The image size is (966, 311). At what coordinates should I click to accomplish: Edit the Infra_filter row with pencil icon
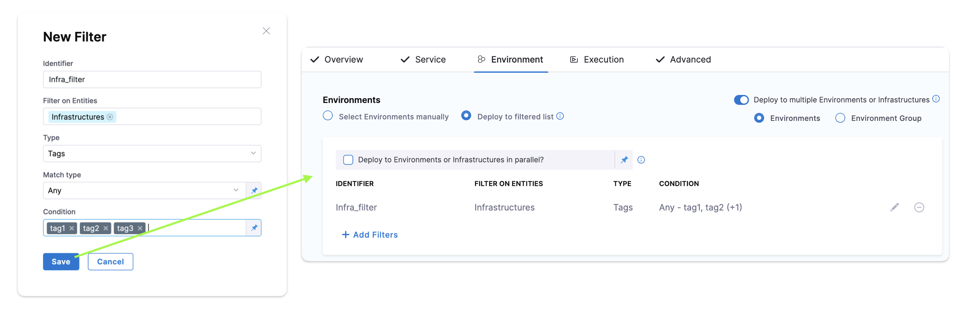pyautogui.click(x=894, y=207)
